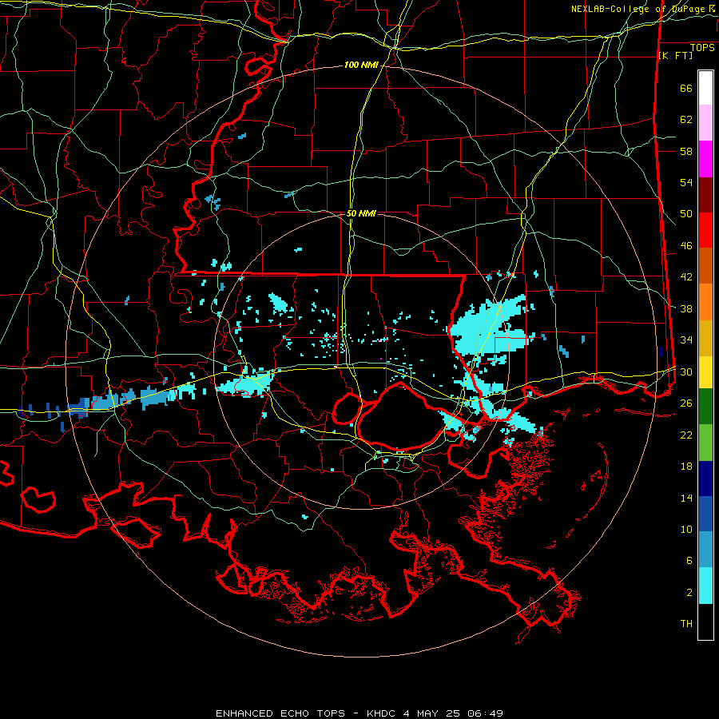This screenshot has width=719, height=719.
Task: Click the dark maroon legend swatch
Action: (x=705, y=195)
